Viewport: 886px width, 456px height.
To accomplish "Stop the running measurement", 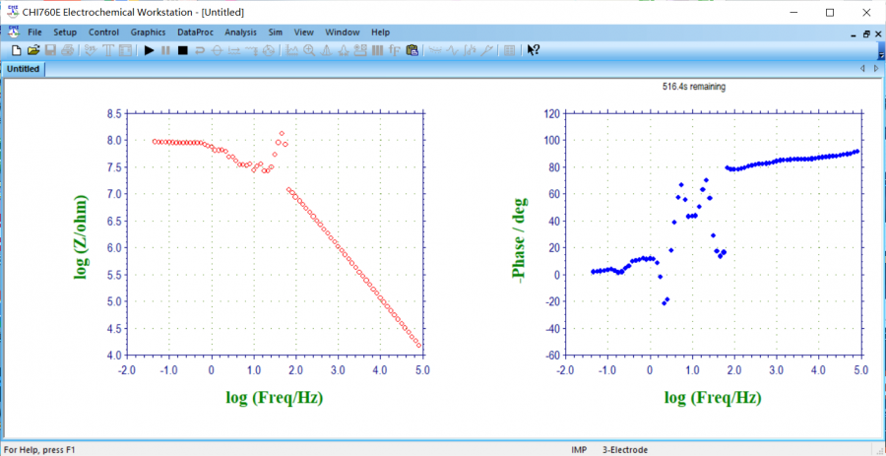I will pyautogui.click(x=182, y=50).
